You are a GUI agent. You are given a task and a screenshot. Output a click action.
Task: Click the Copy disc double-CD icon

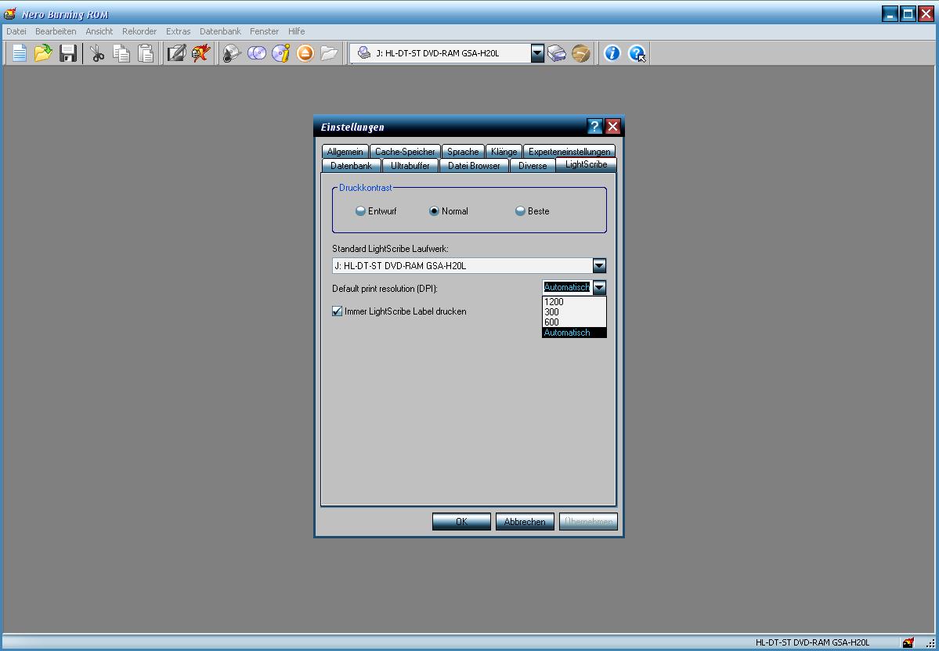tap(256, 53)
